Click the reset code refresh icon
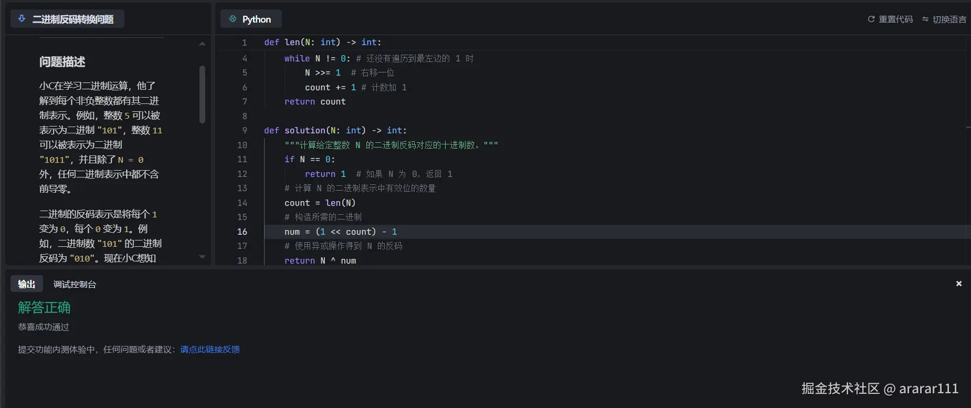Screen dimensions: 971x408 [x=871, y=19]
